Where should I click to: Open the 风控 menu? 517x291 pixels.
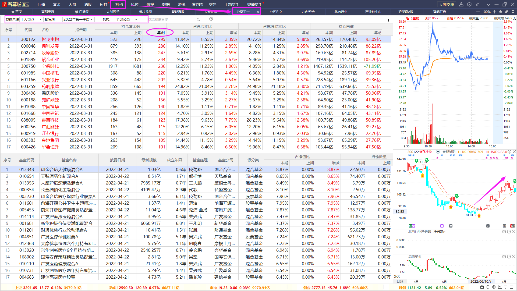[135, 5]
